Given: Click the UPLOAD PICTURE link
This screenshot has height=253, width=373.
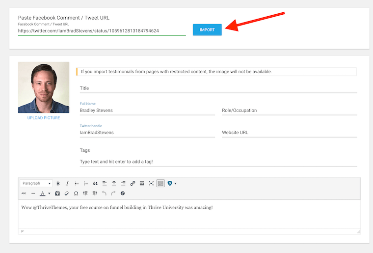Looking at the screenshot, I should click(44, 118).
